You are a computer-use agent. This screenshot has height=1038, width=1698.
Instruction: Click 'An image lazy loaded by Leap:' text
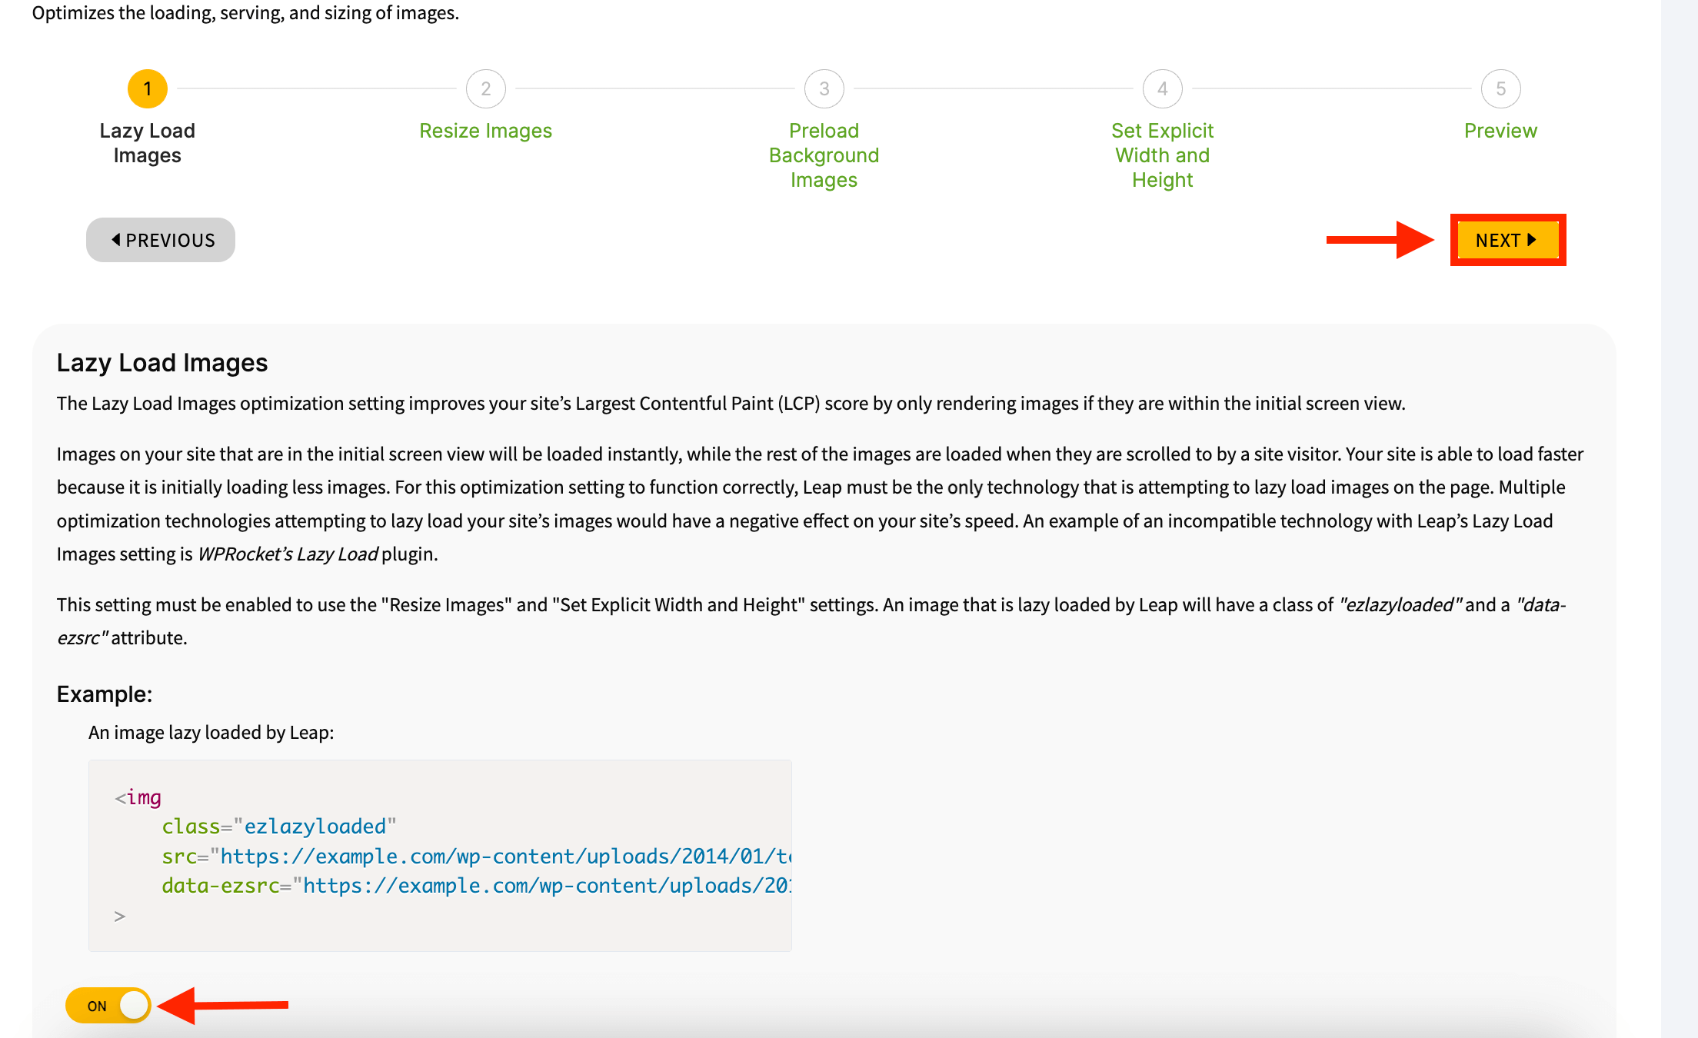(211, 732)
